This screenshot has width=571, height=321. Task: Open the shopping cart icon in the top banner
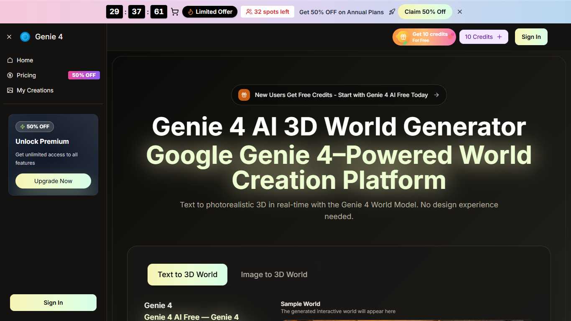[x=175, y=12]
